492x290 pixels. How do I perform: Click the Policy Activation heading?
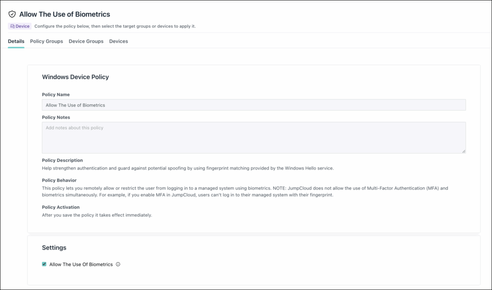pos(61,207)
